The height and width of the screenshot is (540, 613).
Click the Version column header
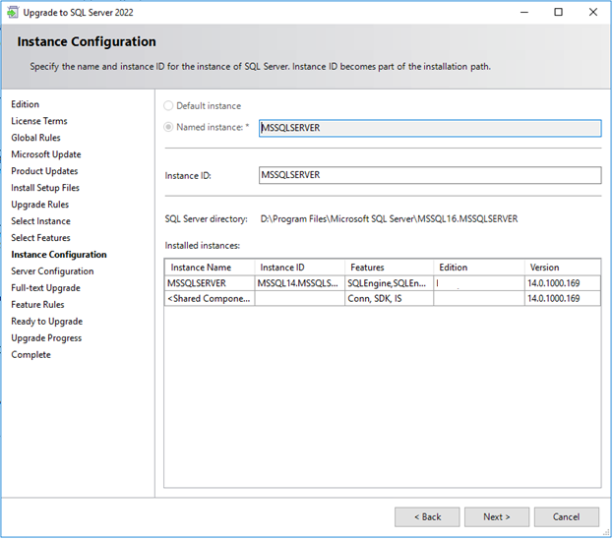(563, 268)
